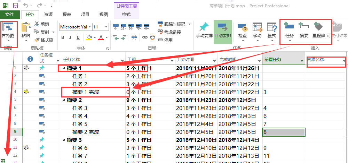
Task: Open font group dialog launcher
Action: pos(108,49)
